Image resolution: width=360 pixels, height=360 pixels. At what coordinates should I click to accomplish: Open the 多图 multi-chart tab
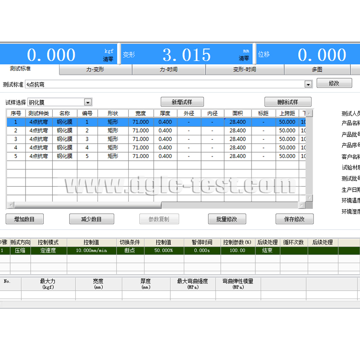[317, 70]
